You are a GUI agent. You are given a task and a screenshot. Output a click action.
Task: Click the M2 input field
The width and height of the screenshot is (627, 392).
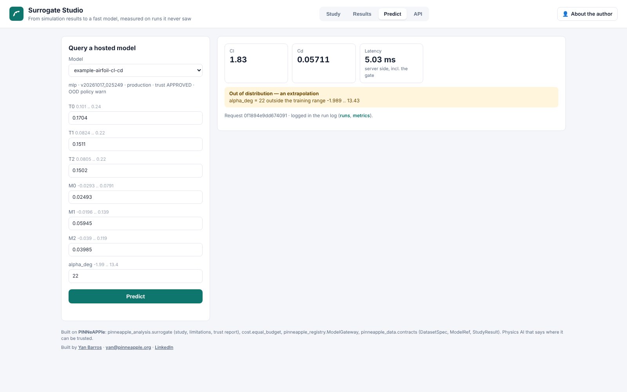pyautogui.click(x=136, y=250)
